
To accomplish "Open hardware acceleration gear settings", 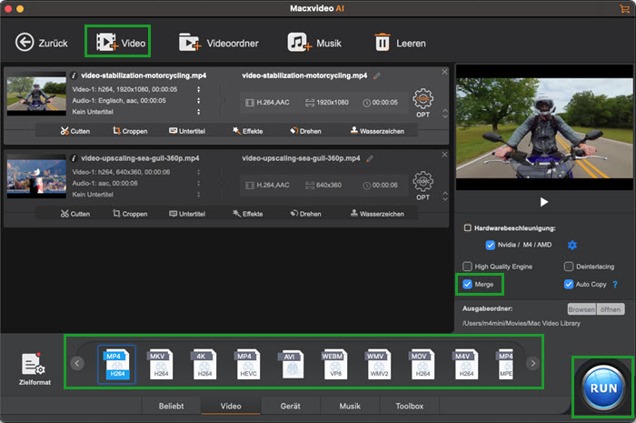I will pos(571,245).
